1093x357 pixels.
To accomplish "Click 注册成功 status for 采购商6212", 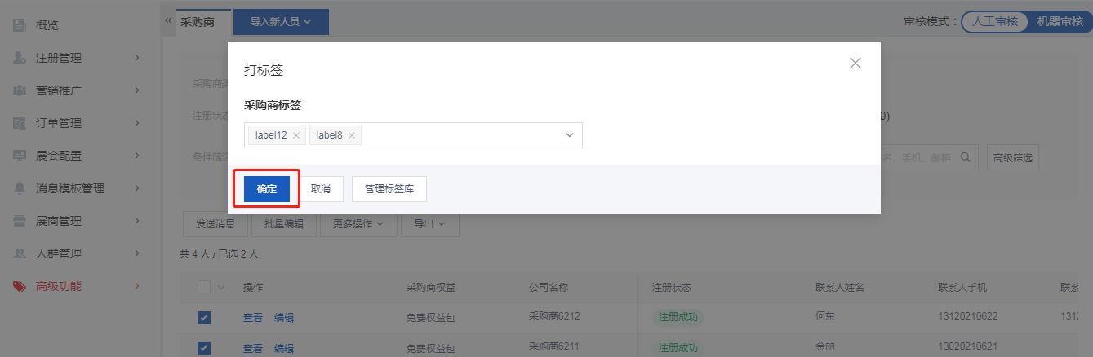I will click(x=678, y=318).
